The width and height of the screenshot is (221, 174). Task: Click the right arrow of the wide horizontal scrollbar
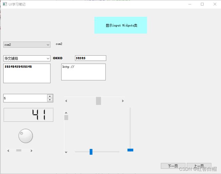[x=123, y=101]
